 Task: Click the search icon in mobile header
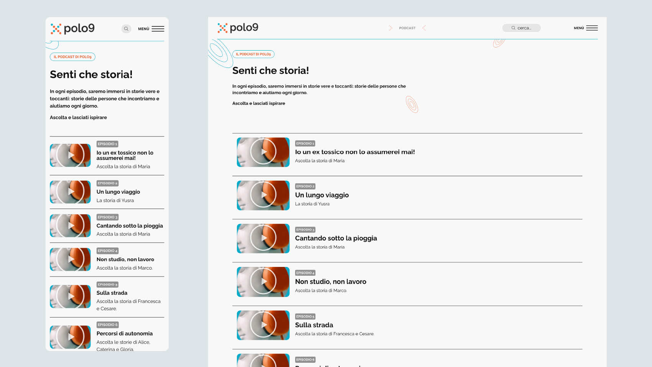coord(126,29)
